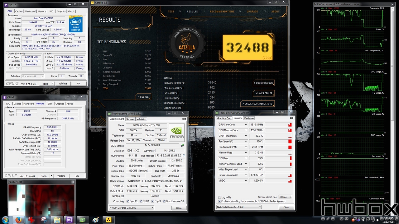The image size is (399, 224).
Task: Click the screenshot camera icon in GPU-Z Graphics Card window
Action: (x=184, y=119)
